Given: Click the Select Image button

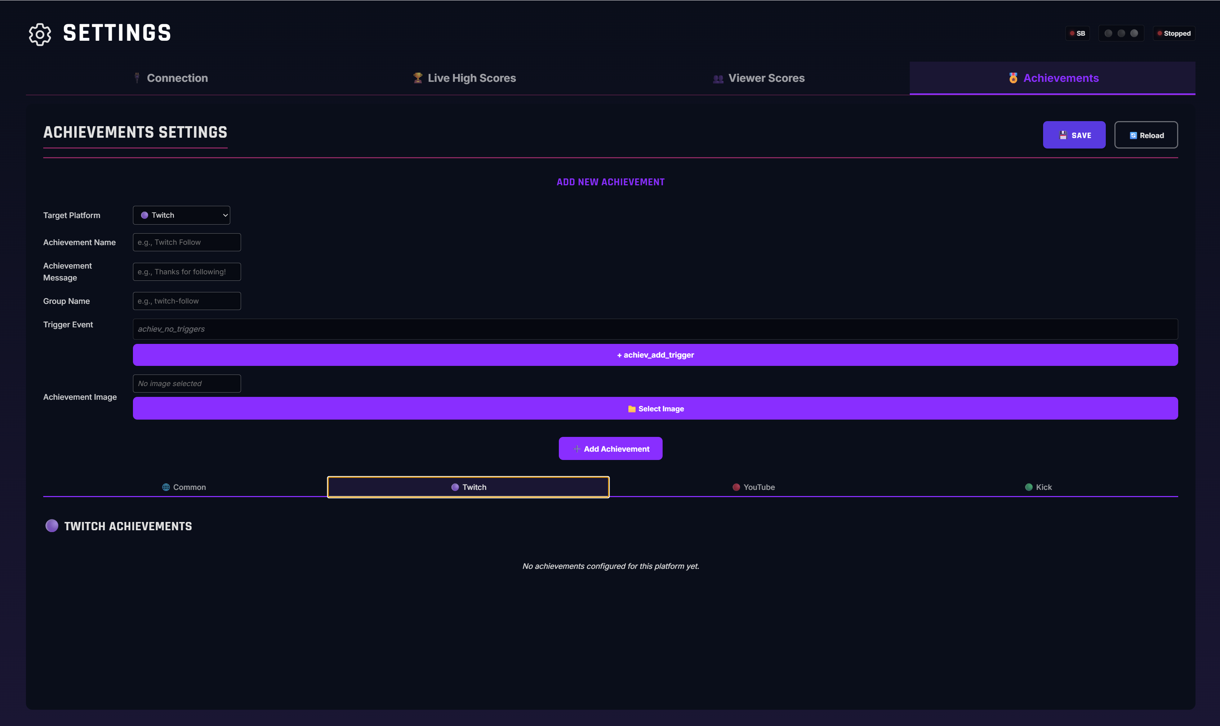Looking at the screenshot, I should point(655,408).
